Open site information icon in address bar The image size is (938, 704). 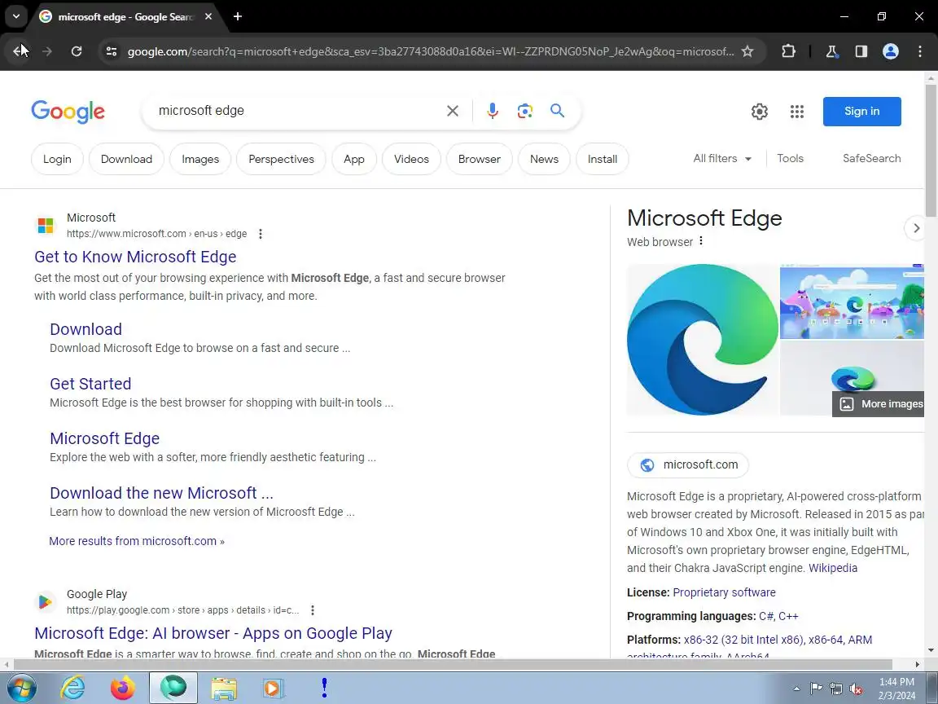click(112, 51)
